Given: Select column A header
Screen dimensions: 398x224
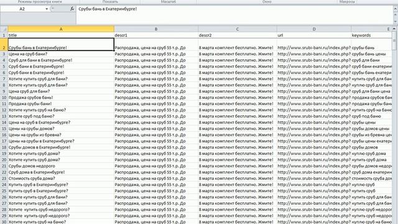Looking at the screenshot, I should [61, 29].
